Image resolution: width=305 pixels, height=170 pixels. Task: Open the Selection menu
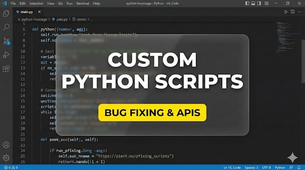point(36,4)
